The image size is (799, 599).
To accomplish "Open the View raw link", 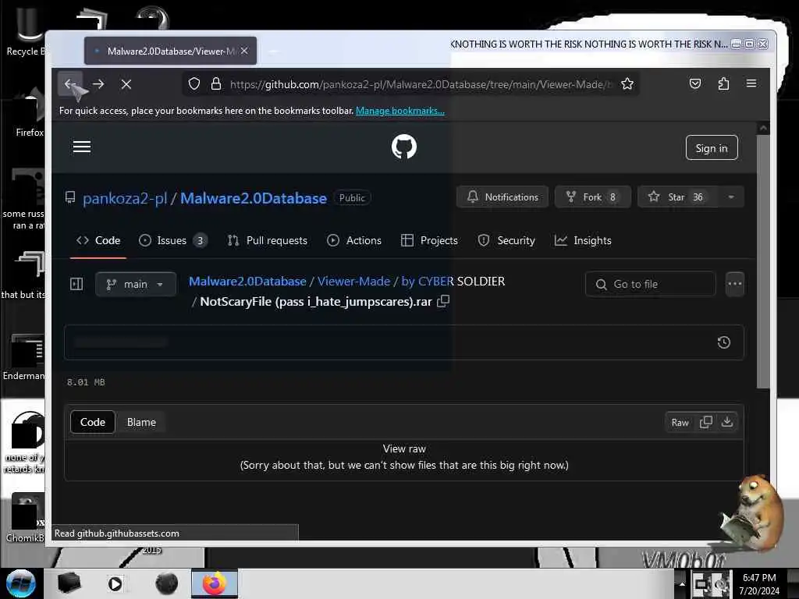I will pos(404,448).
